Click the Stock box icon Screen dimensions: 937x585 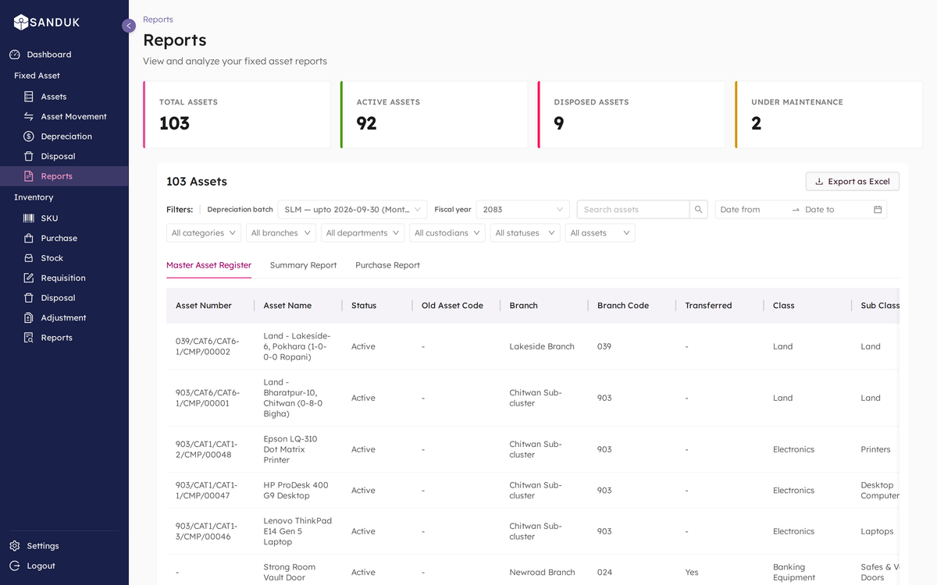click(x=29, y=258)
